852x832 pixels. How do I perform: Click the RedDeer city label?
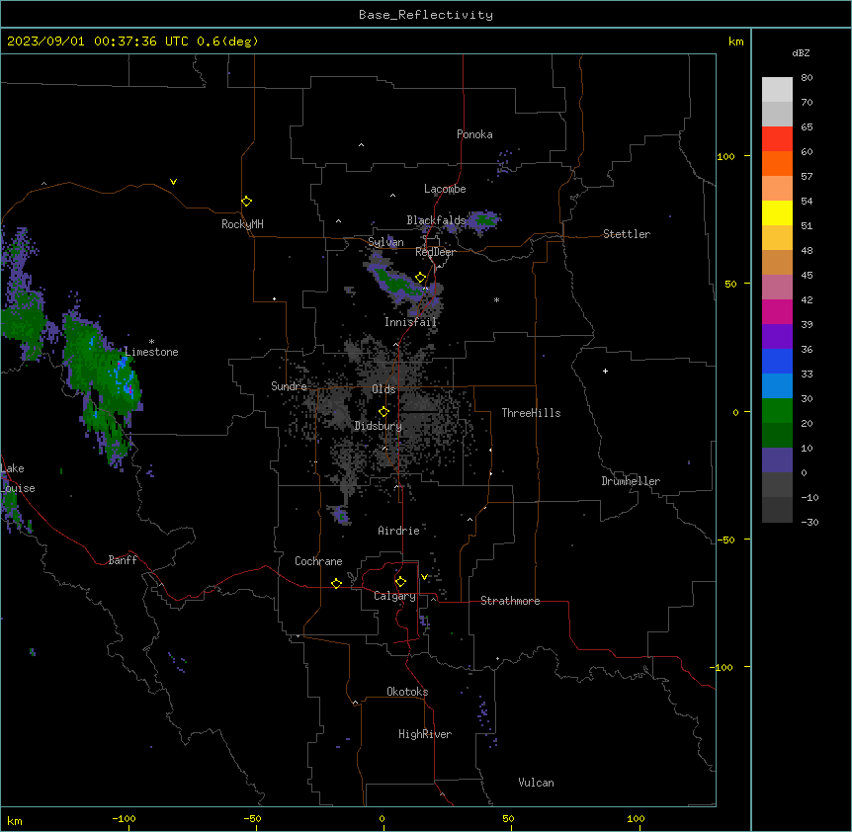tap(435, 252)
